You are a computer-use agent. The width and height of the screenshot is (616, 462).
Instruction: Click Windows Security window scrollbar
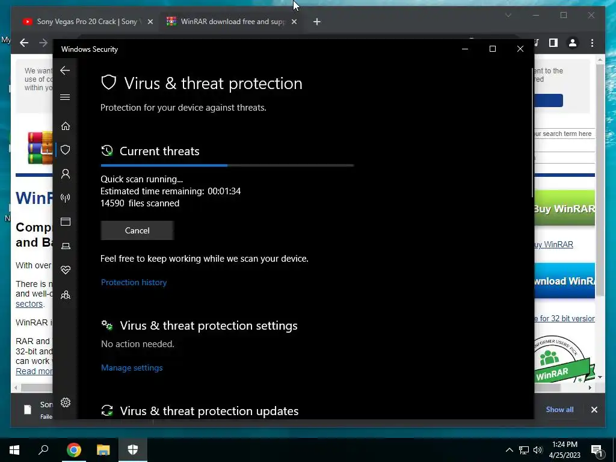(533, 132)
